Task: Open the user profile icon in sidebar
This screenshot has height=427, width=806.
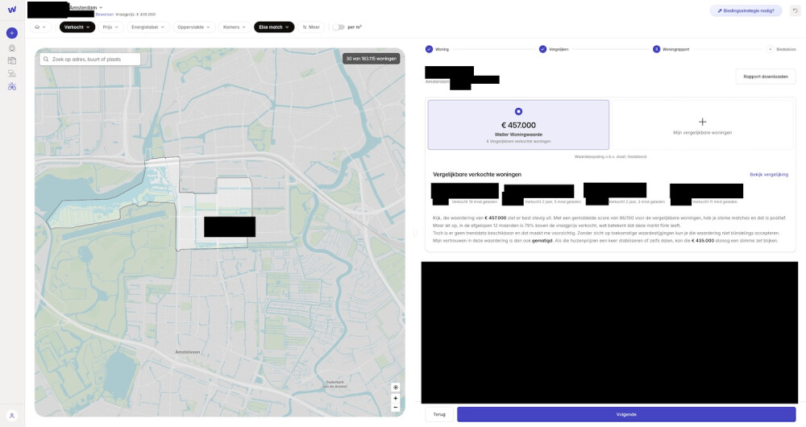Action: 11,416
